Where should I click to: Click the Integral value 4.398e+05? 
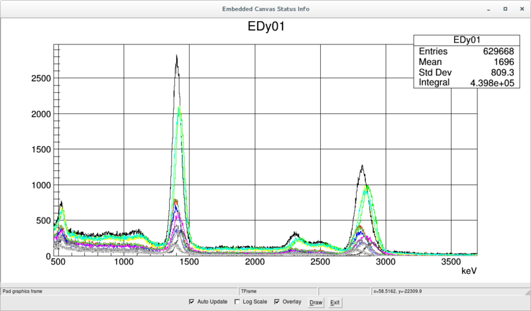tap(492, 83)
